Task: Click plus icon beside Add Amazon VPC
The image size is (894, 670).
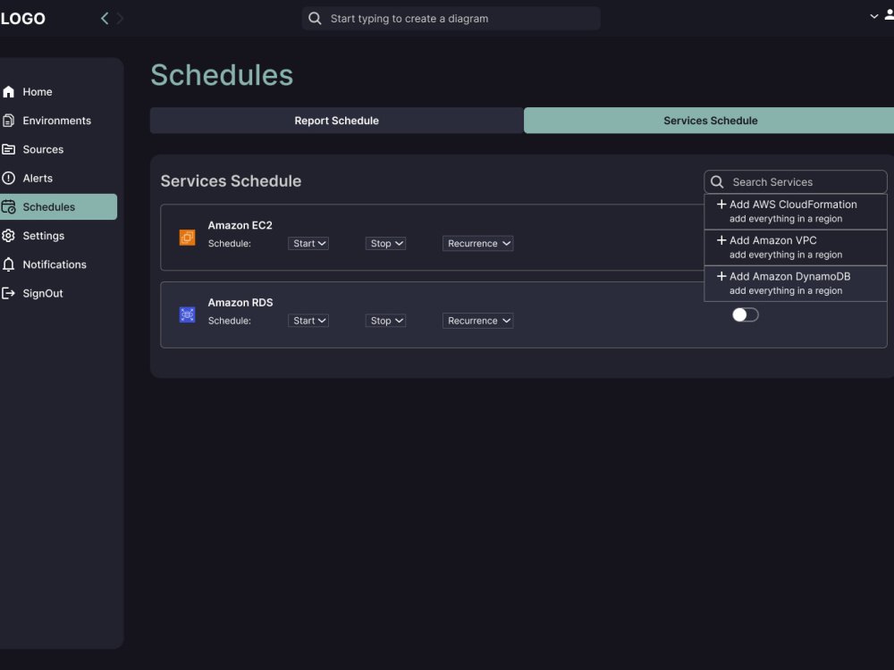Action: (x=721, y=240)
